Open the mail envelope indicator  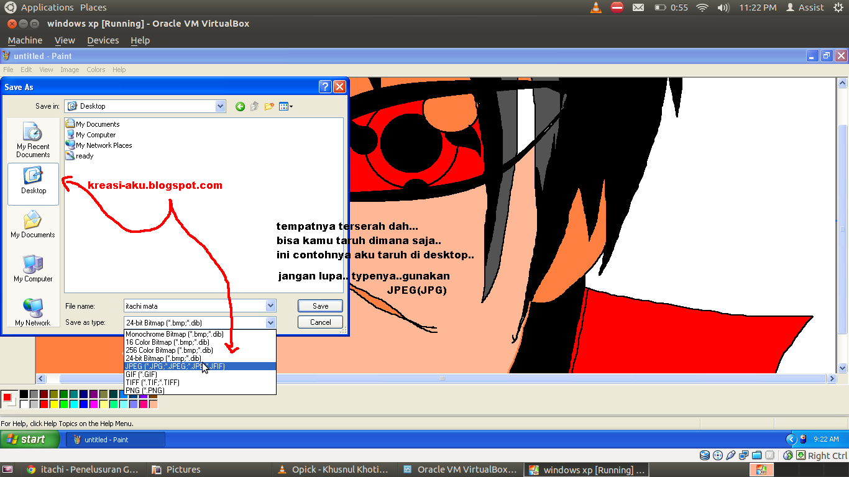point(638,7)
